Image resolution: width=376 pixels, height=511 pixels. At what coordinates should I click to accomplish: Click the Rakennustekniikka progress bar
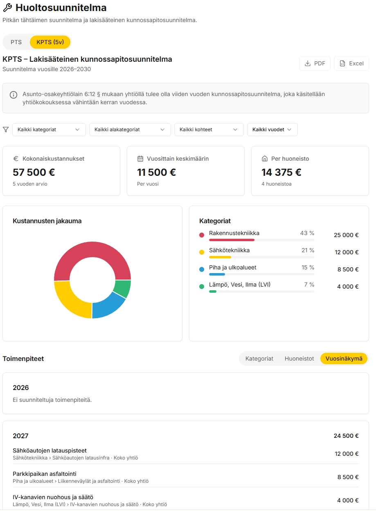pos(262,240)
